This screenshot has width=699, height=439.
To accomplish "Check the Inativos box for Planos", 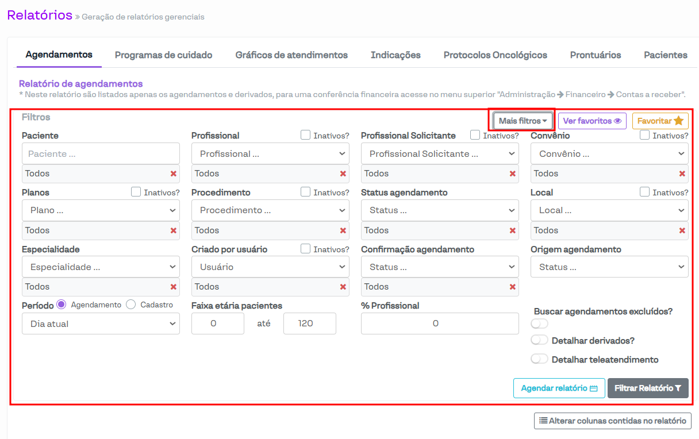I will [136, 192].
